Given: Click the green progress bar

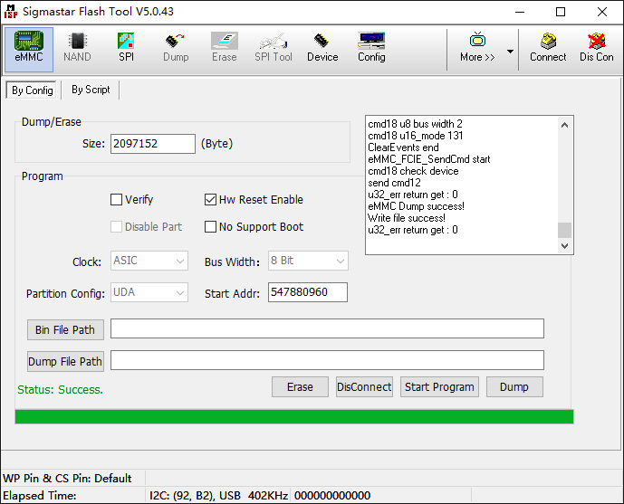Looking at the screenshot, I should (x=294, y=416).
